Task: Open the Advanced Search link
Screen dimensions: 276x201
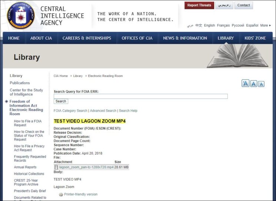Action: pyautogui.click(x=103, y=111)
